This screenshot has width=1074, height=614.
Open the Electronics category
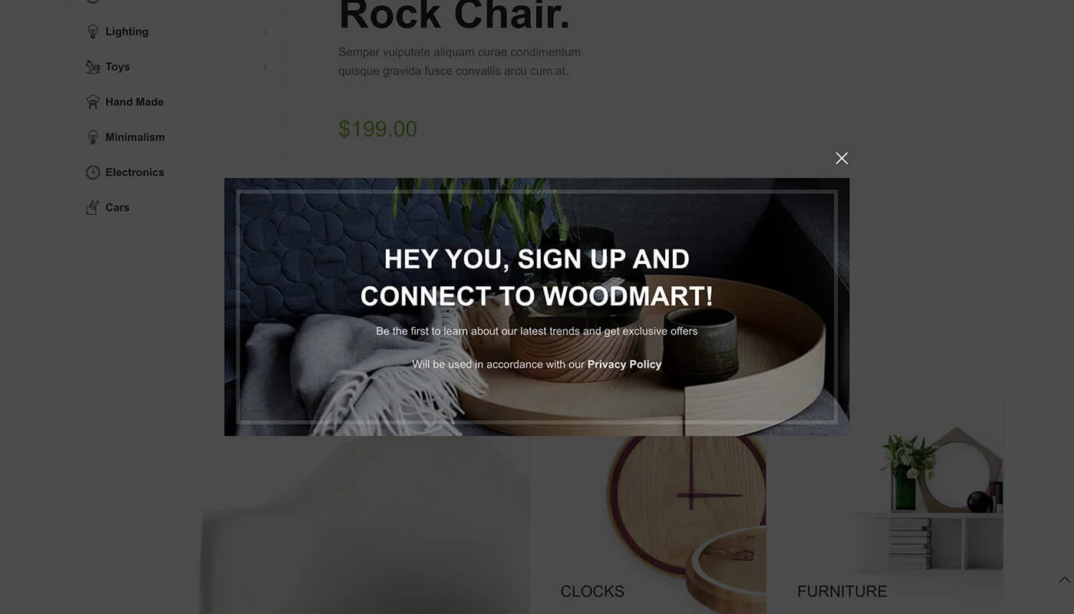135,172
